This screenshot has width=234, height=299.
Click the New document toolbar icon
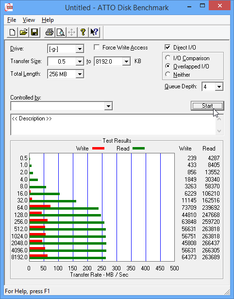(x=13, y=32)
